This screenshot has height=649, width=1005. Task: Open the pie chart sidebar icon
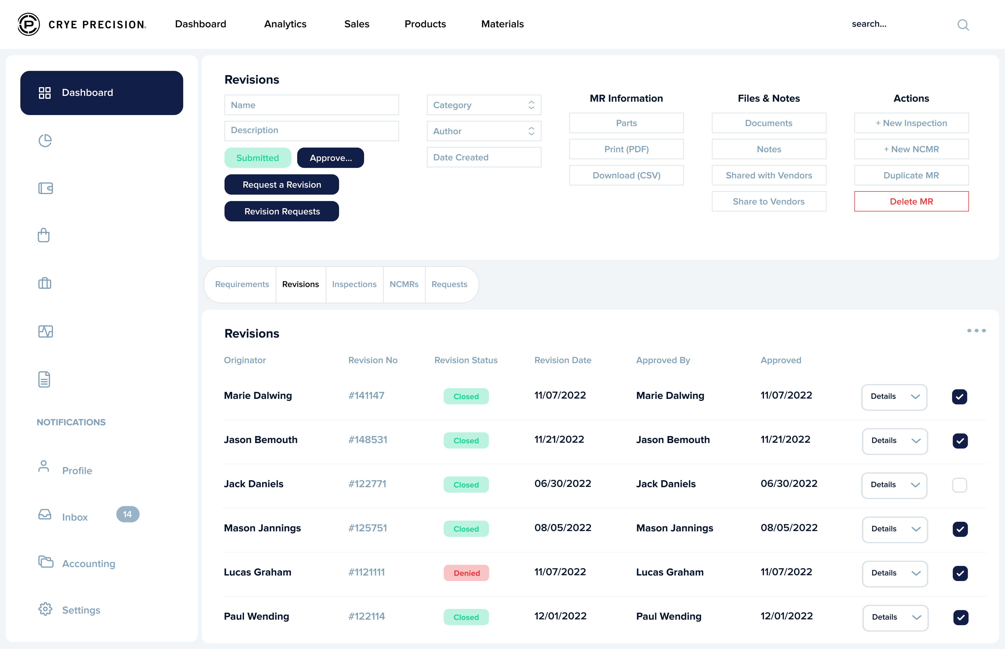pos(45,140)
